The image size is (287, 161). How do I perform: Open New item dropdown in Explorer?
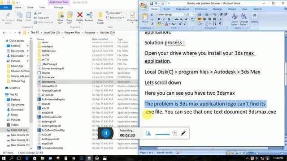[114, 13]
